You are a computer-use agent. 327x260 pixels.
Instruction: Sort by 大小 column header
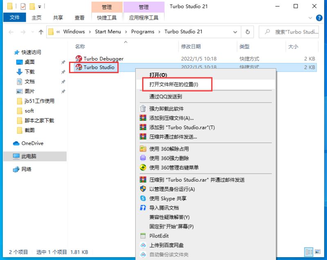(x=293, y=47)
